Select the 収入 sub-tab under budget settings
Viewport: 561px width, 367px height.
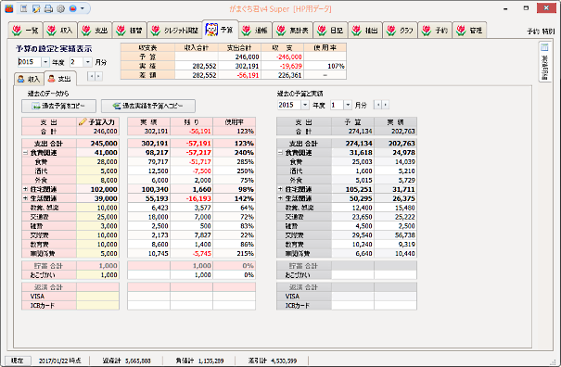pyautogui.click(x=29, y=79)
